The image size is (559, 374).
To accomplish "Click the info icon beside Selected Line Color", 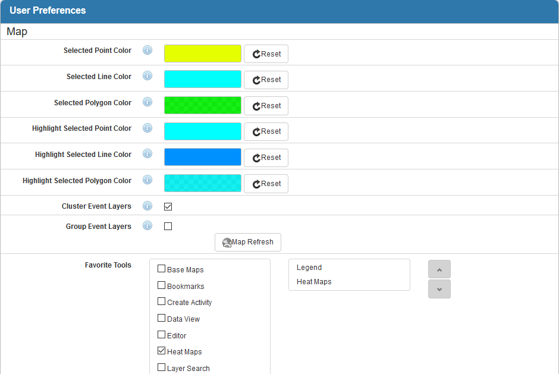I will tap(147, 76).
